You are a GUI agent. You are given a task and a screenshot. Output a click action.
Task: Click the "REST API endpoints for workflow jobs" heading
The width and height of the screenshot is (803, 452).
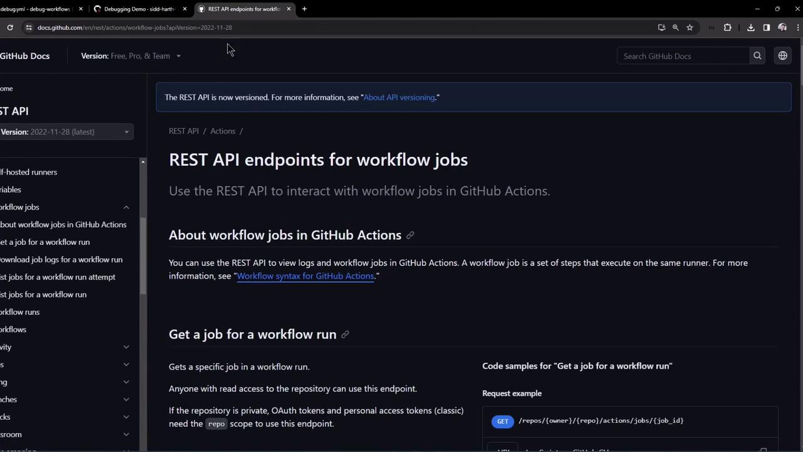(318, 159)
